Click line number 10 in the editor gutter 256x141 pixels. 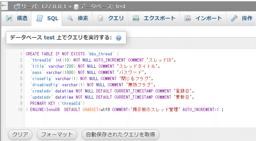coord(20,109)
